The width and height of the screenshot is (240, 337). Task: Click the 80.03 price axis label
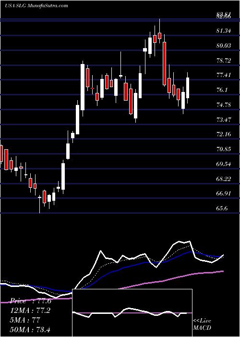(224, 46)
